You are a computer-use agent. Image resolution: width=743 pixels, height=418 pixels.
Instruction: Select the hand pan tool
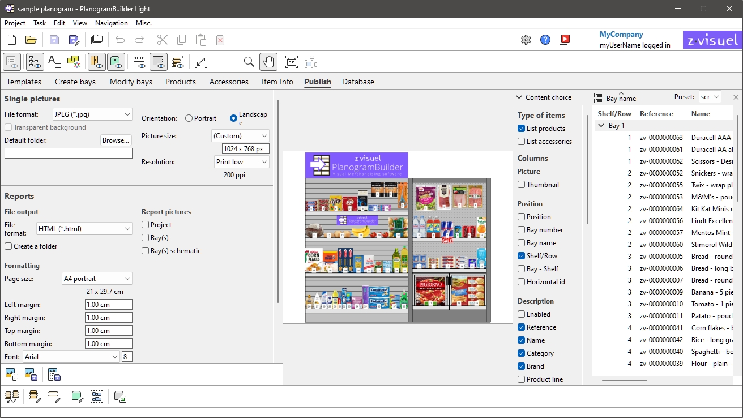(x=268, y=61)
